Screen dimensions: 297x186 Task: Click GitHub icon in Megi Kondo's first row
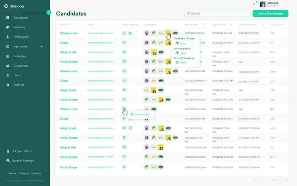click(124, 52)
